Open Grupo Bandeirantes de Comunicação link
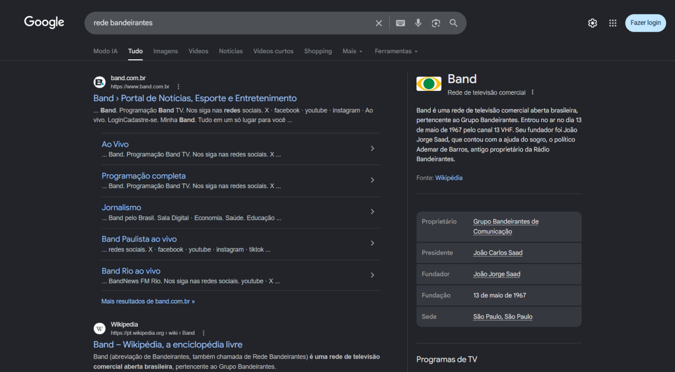The width and height of the screenshot is (675, 372). coord(506,226)
